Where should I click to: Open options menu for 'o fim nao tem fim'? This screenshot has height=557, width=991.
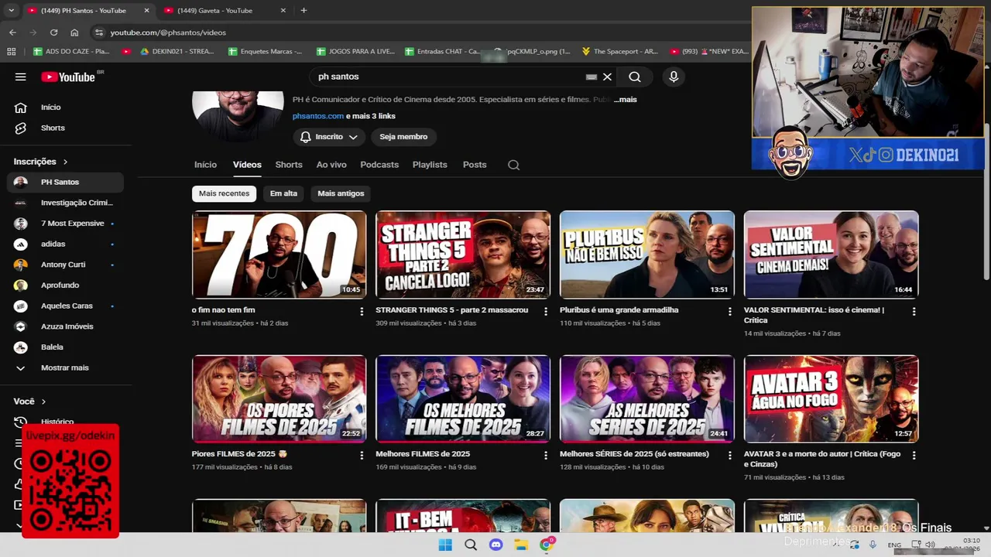click(362, 311)
